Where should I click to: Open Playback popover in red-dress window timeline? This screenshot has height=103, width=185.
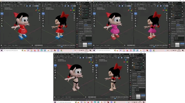(x=5, y=45)
